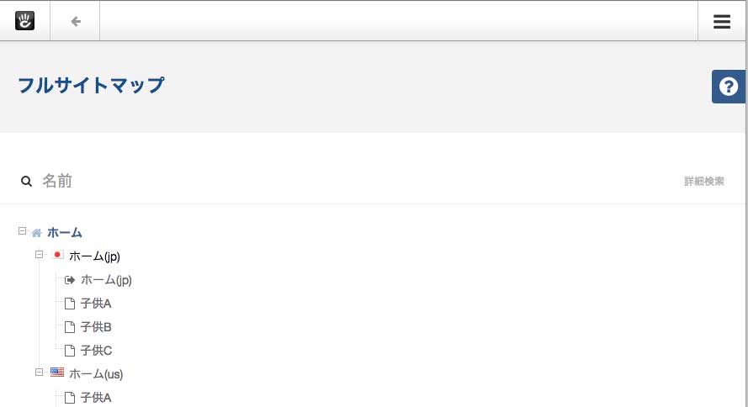Click the magnifier search icon

26,181
